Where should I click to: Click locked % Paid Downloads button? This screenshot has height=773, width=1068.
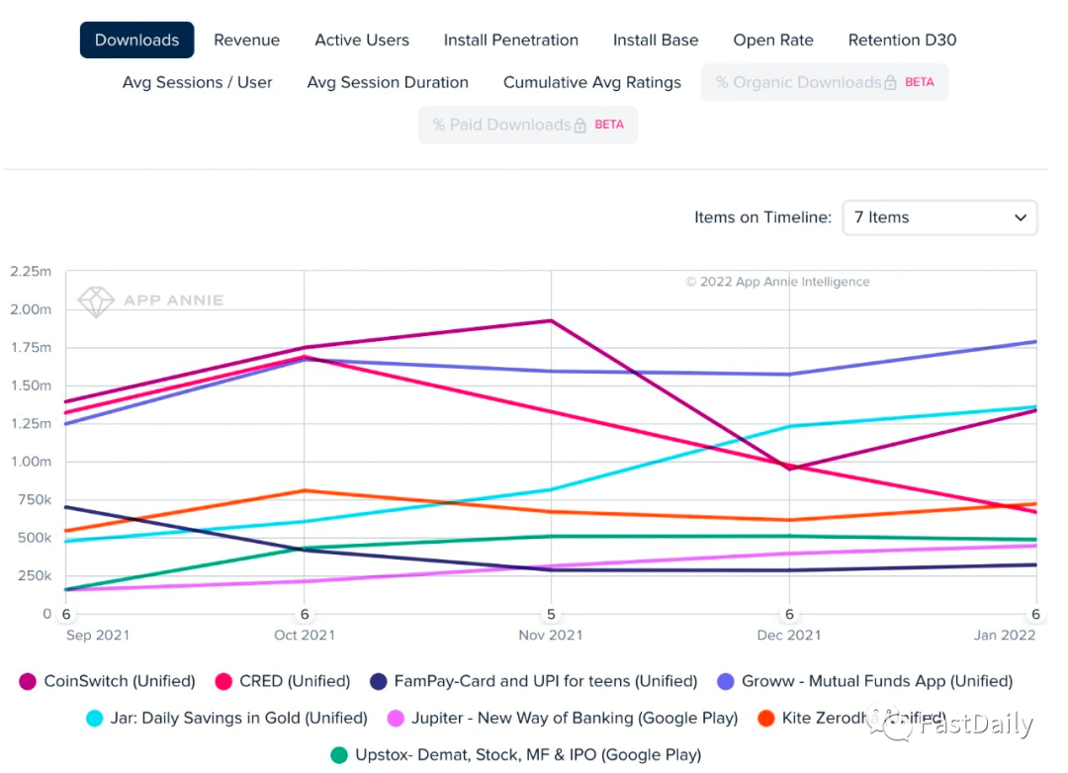coord(528,125)
